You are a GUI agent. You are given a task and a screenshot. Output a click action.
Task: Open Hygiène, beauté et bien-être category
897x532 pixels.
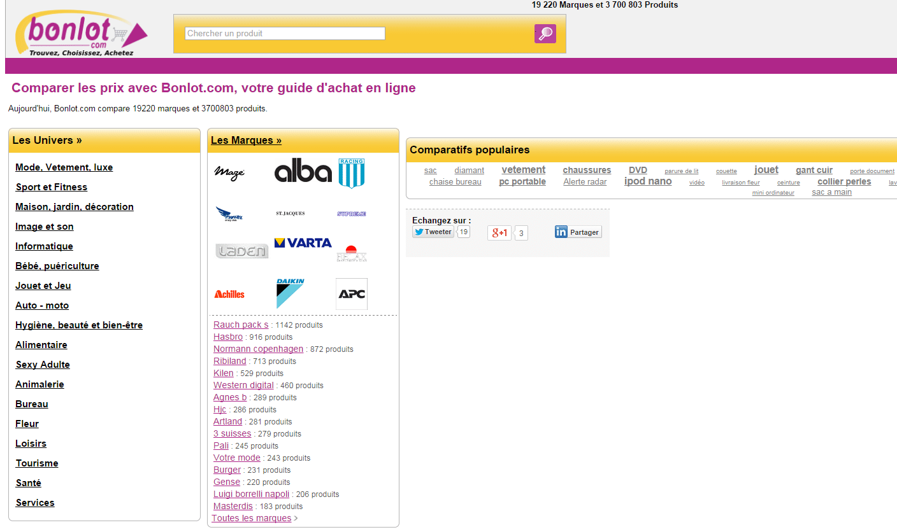(79, 325)
